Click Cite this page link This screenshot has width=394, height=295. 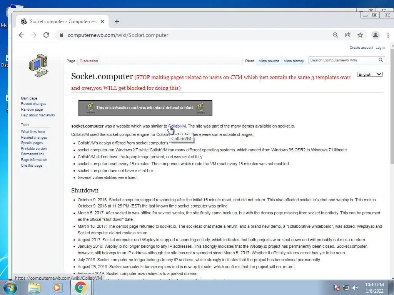(x=32, y=166)
